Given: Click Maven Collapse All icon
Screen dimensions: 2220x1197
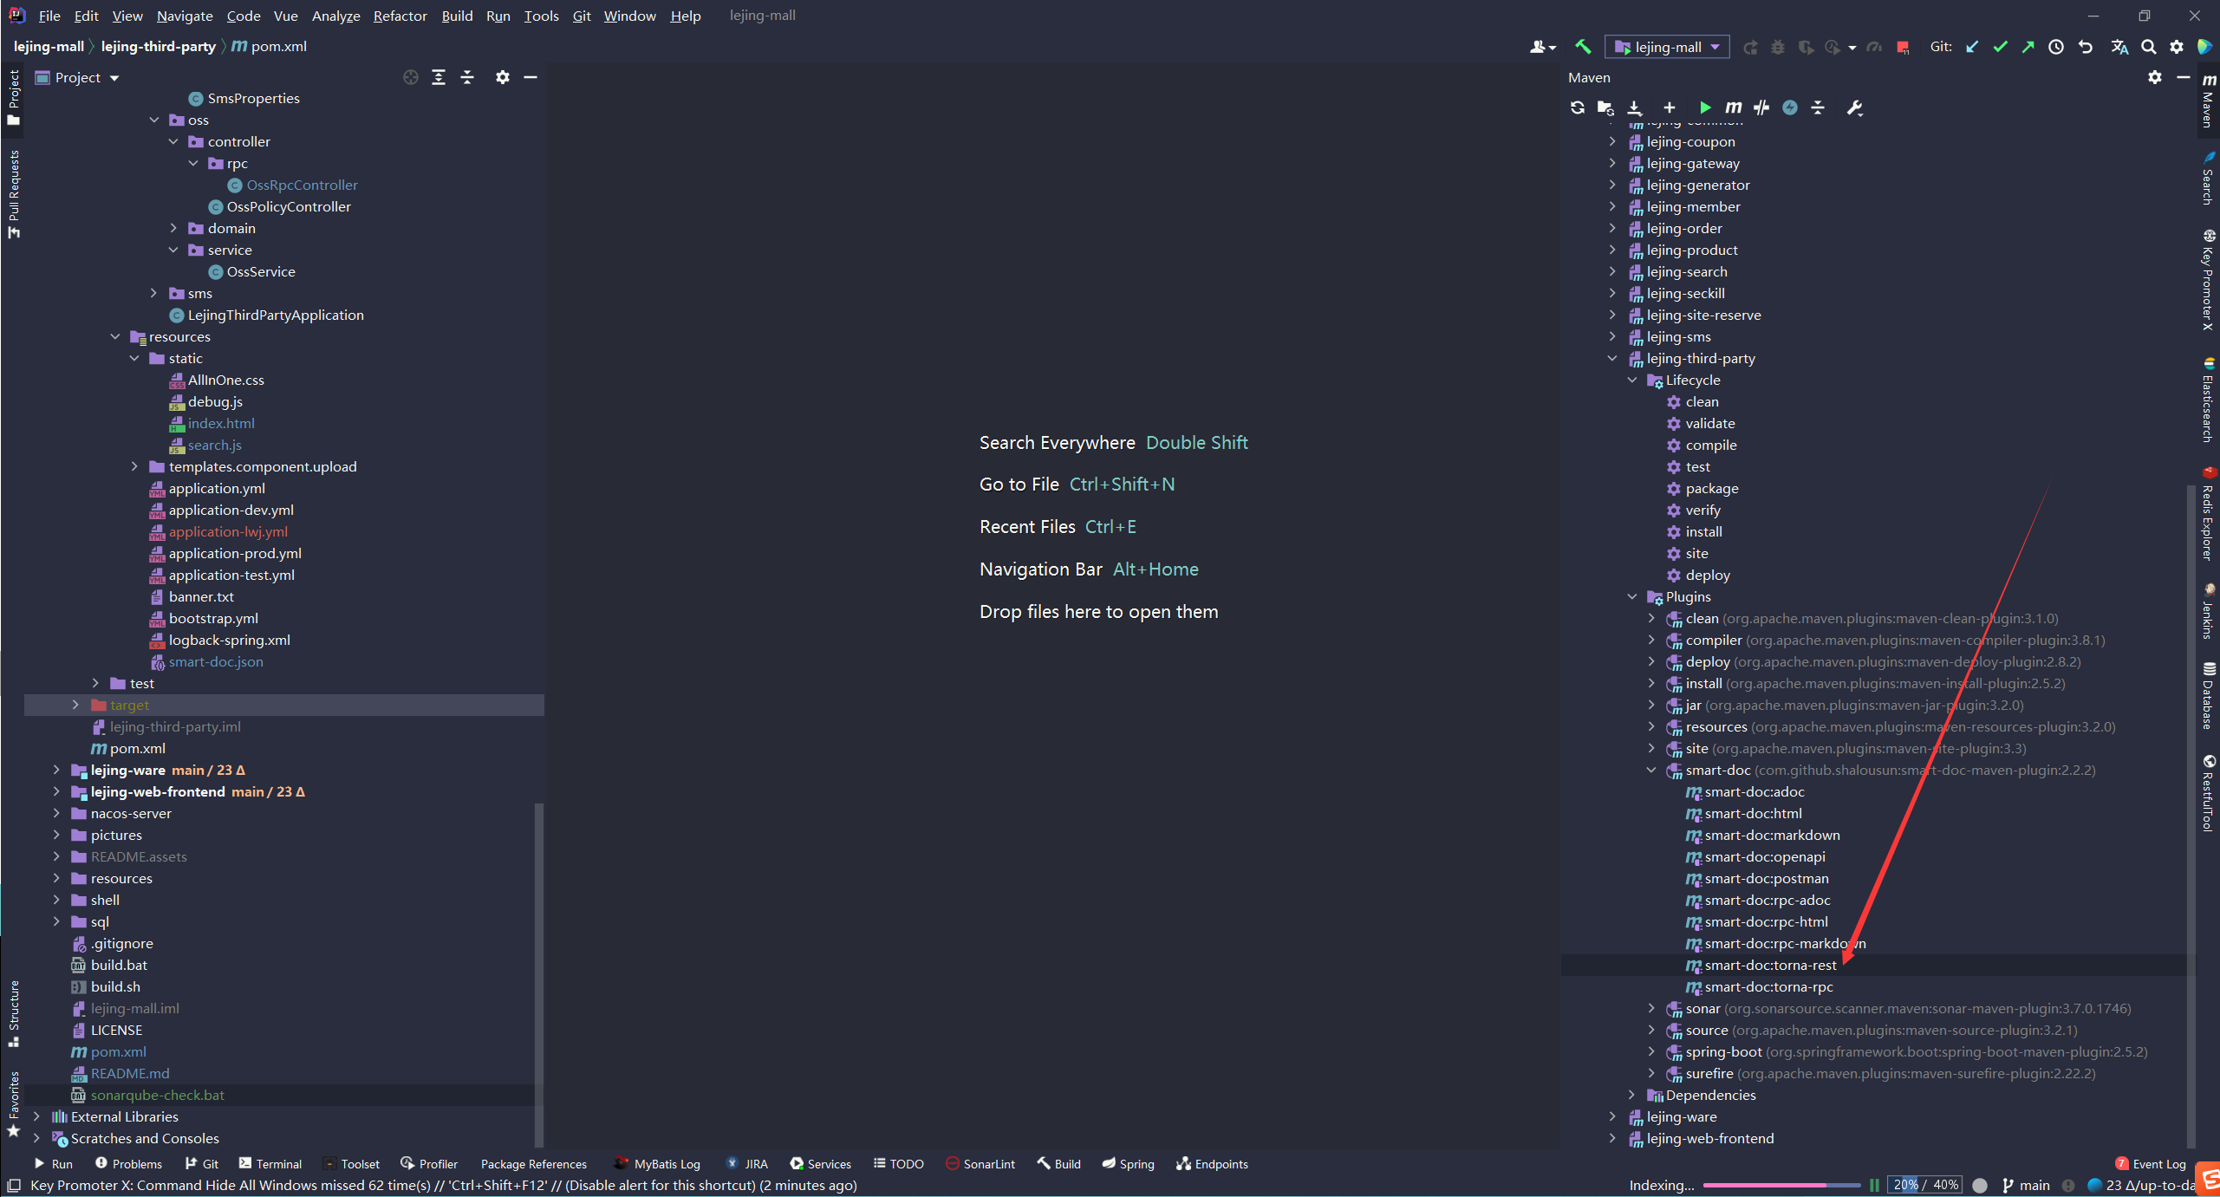Looking at the screenshot, I should click(1818, 107).
